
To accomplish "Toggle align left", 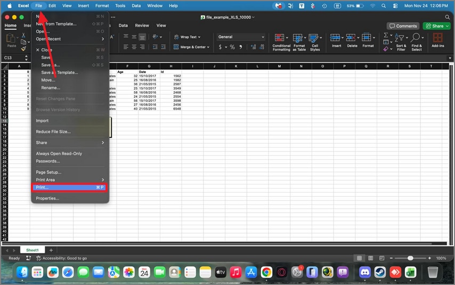I will coord(126,47).
